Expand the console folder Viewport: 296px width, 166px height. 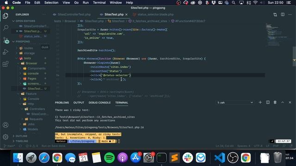coord(33,74)
